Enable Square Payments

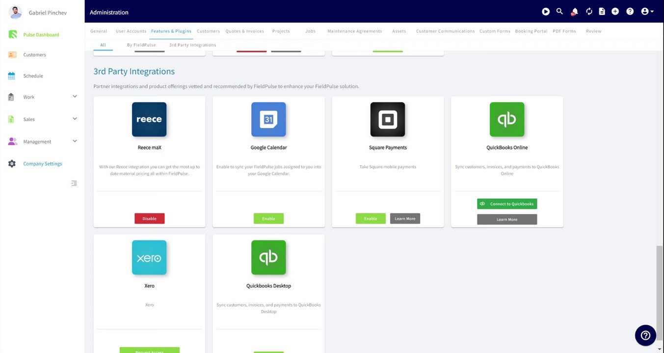point(371,218)
